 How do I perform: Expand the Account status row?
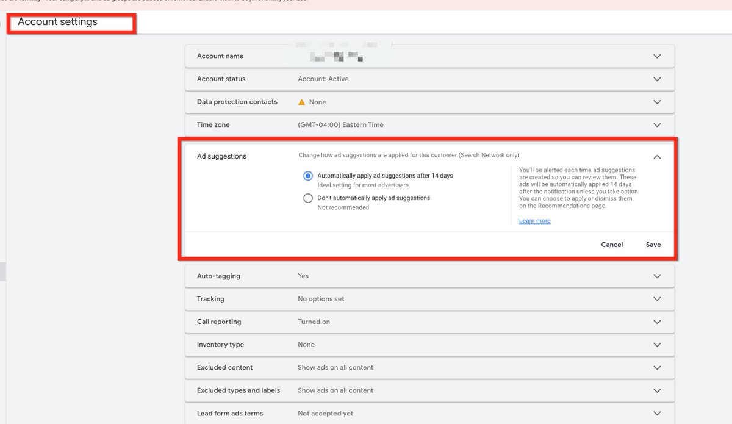(657, 79)
